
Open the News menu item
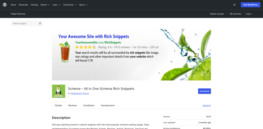(13, 5)
